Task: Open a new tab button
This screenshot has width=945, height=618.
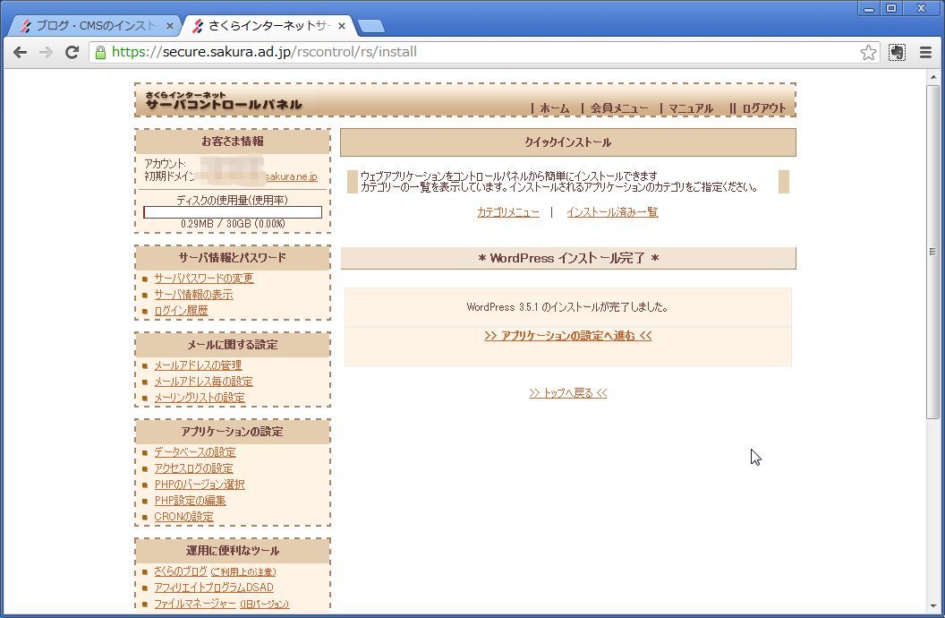Action: (x=370, y=26)
